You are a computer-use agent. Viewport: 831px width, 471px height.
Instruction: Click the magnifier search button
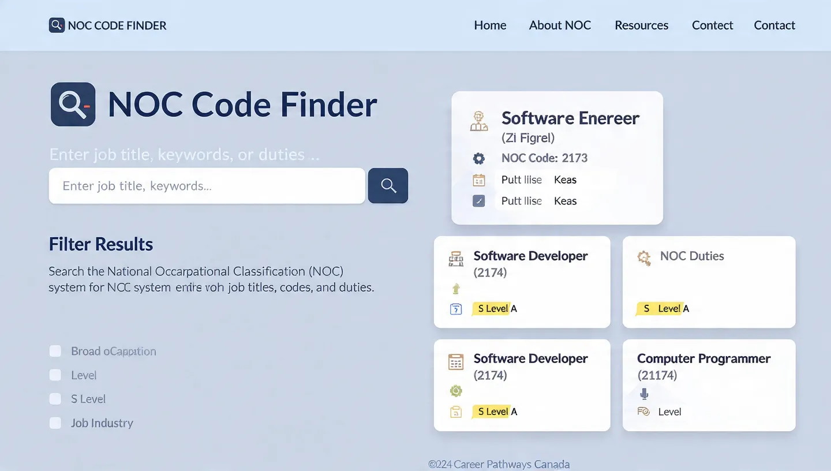[388, 186]
